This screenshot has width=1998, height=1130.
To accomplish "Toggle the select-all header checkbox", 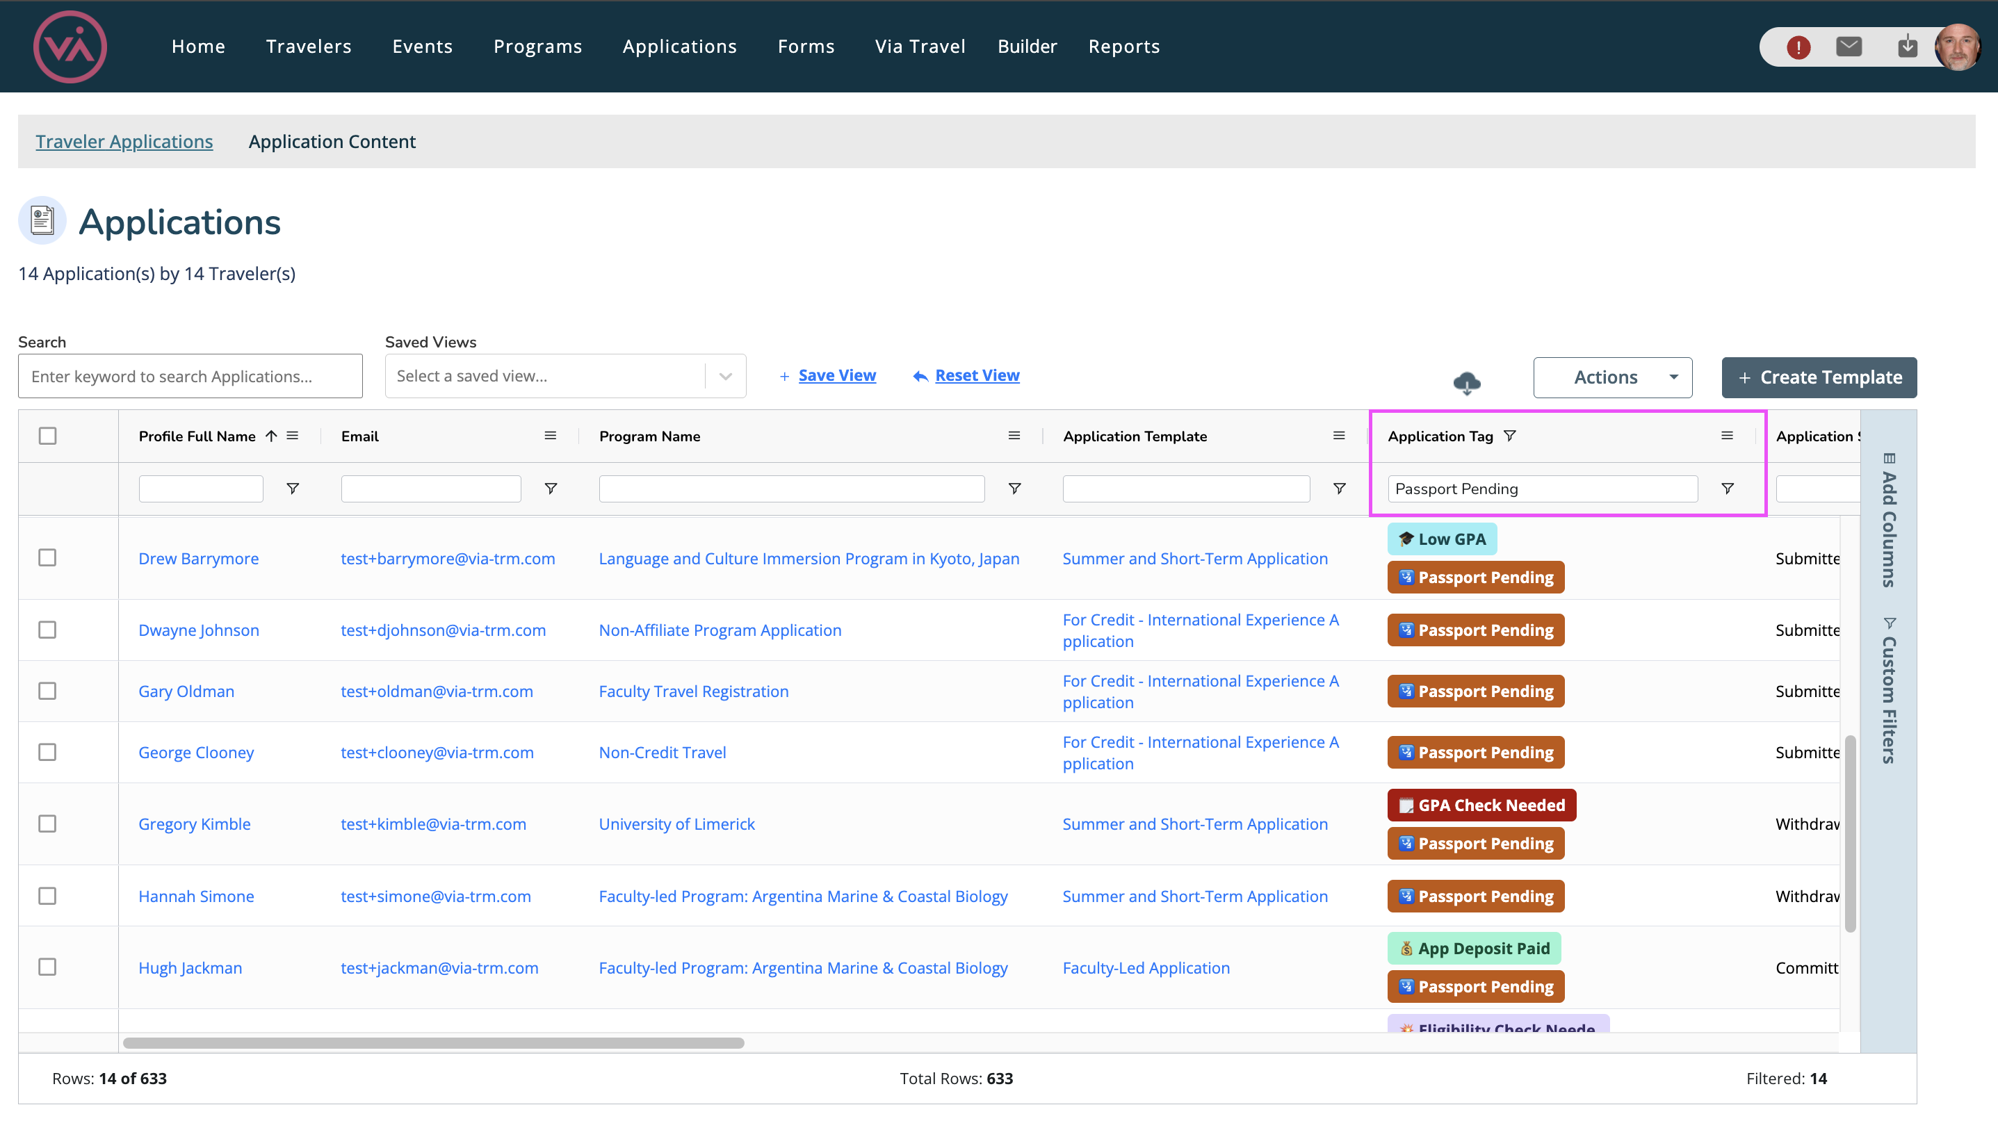I will pyautogui.click(x=47, y=436).
